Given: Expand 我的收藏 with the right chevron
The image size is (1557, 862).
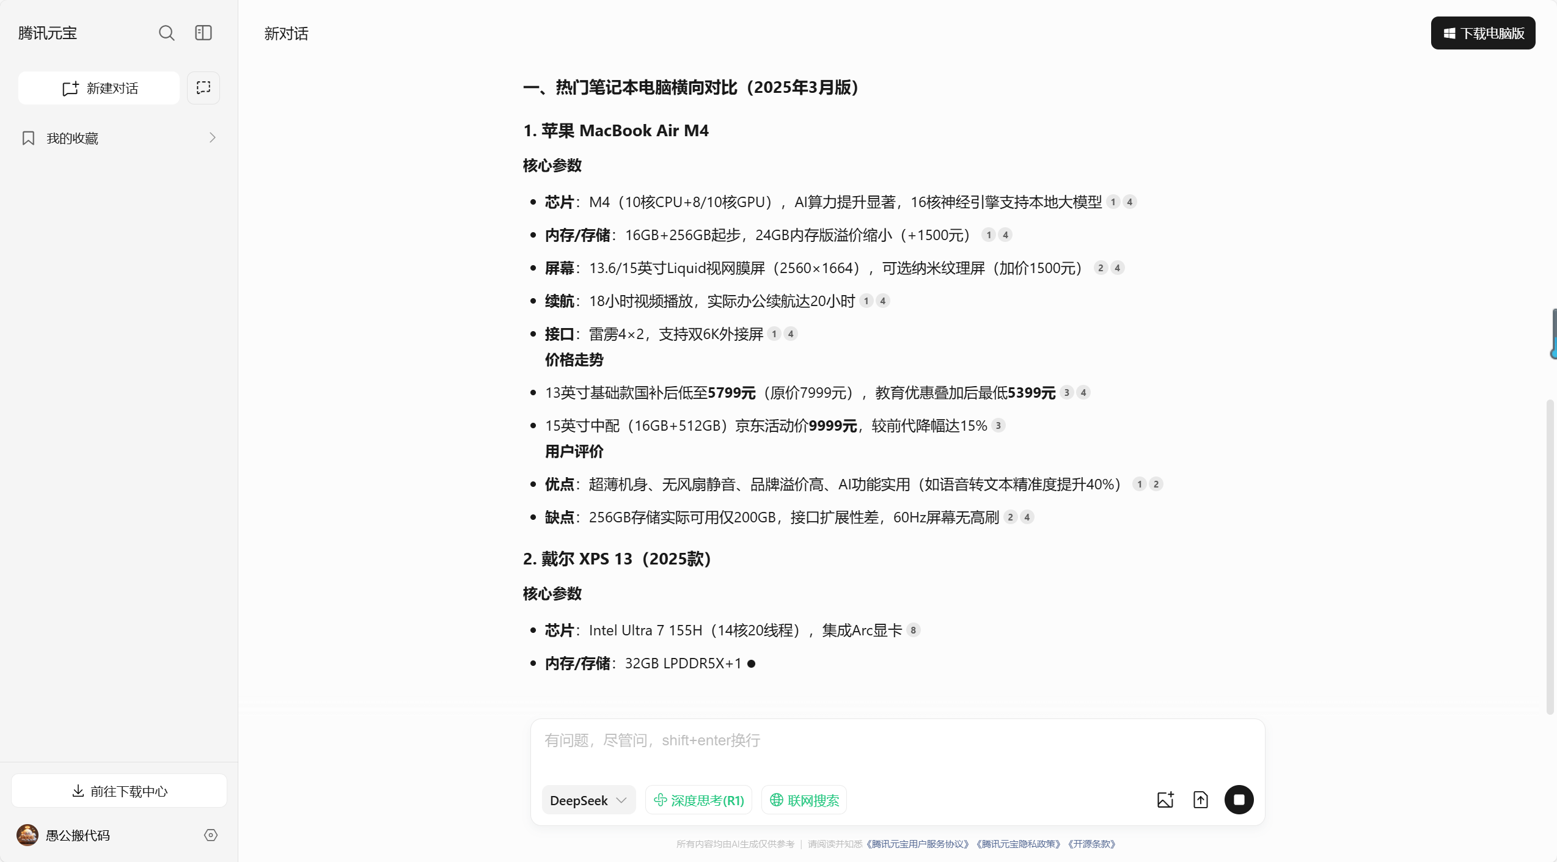Looking at the screenshot, I should pos(212,137).
